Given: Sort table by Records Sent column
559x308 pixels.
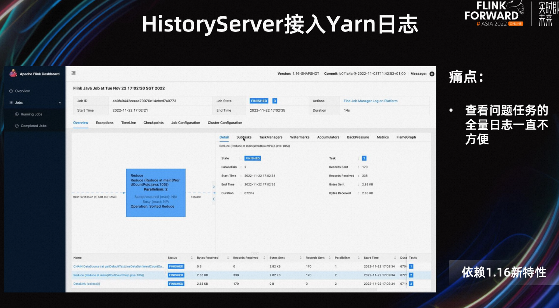Looking at the screenshot, I should coord(330,258).
